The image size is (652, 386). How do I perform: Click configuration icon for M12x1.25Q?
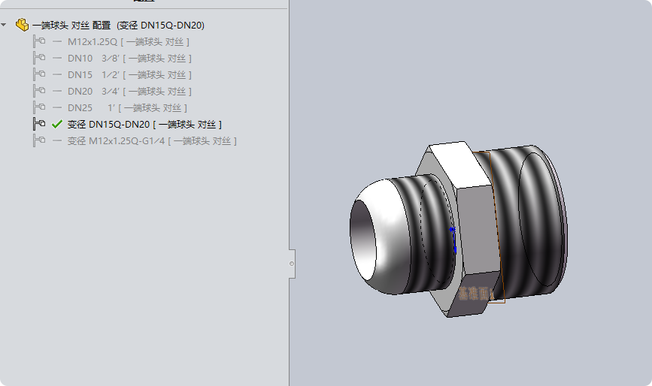pyautogui.click(x=40, y=41)
